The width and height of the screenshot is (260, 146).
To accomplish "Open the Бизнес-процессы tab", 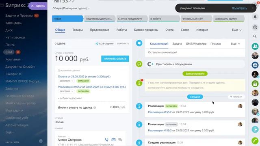I will click(146, 30).
